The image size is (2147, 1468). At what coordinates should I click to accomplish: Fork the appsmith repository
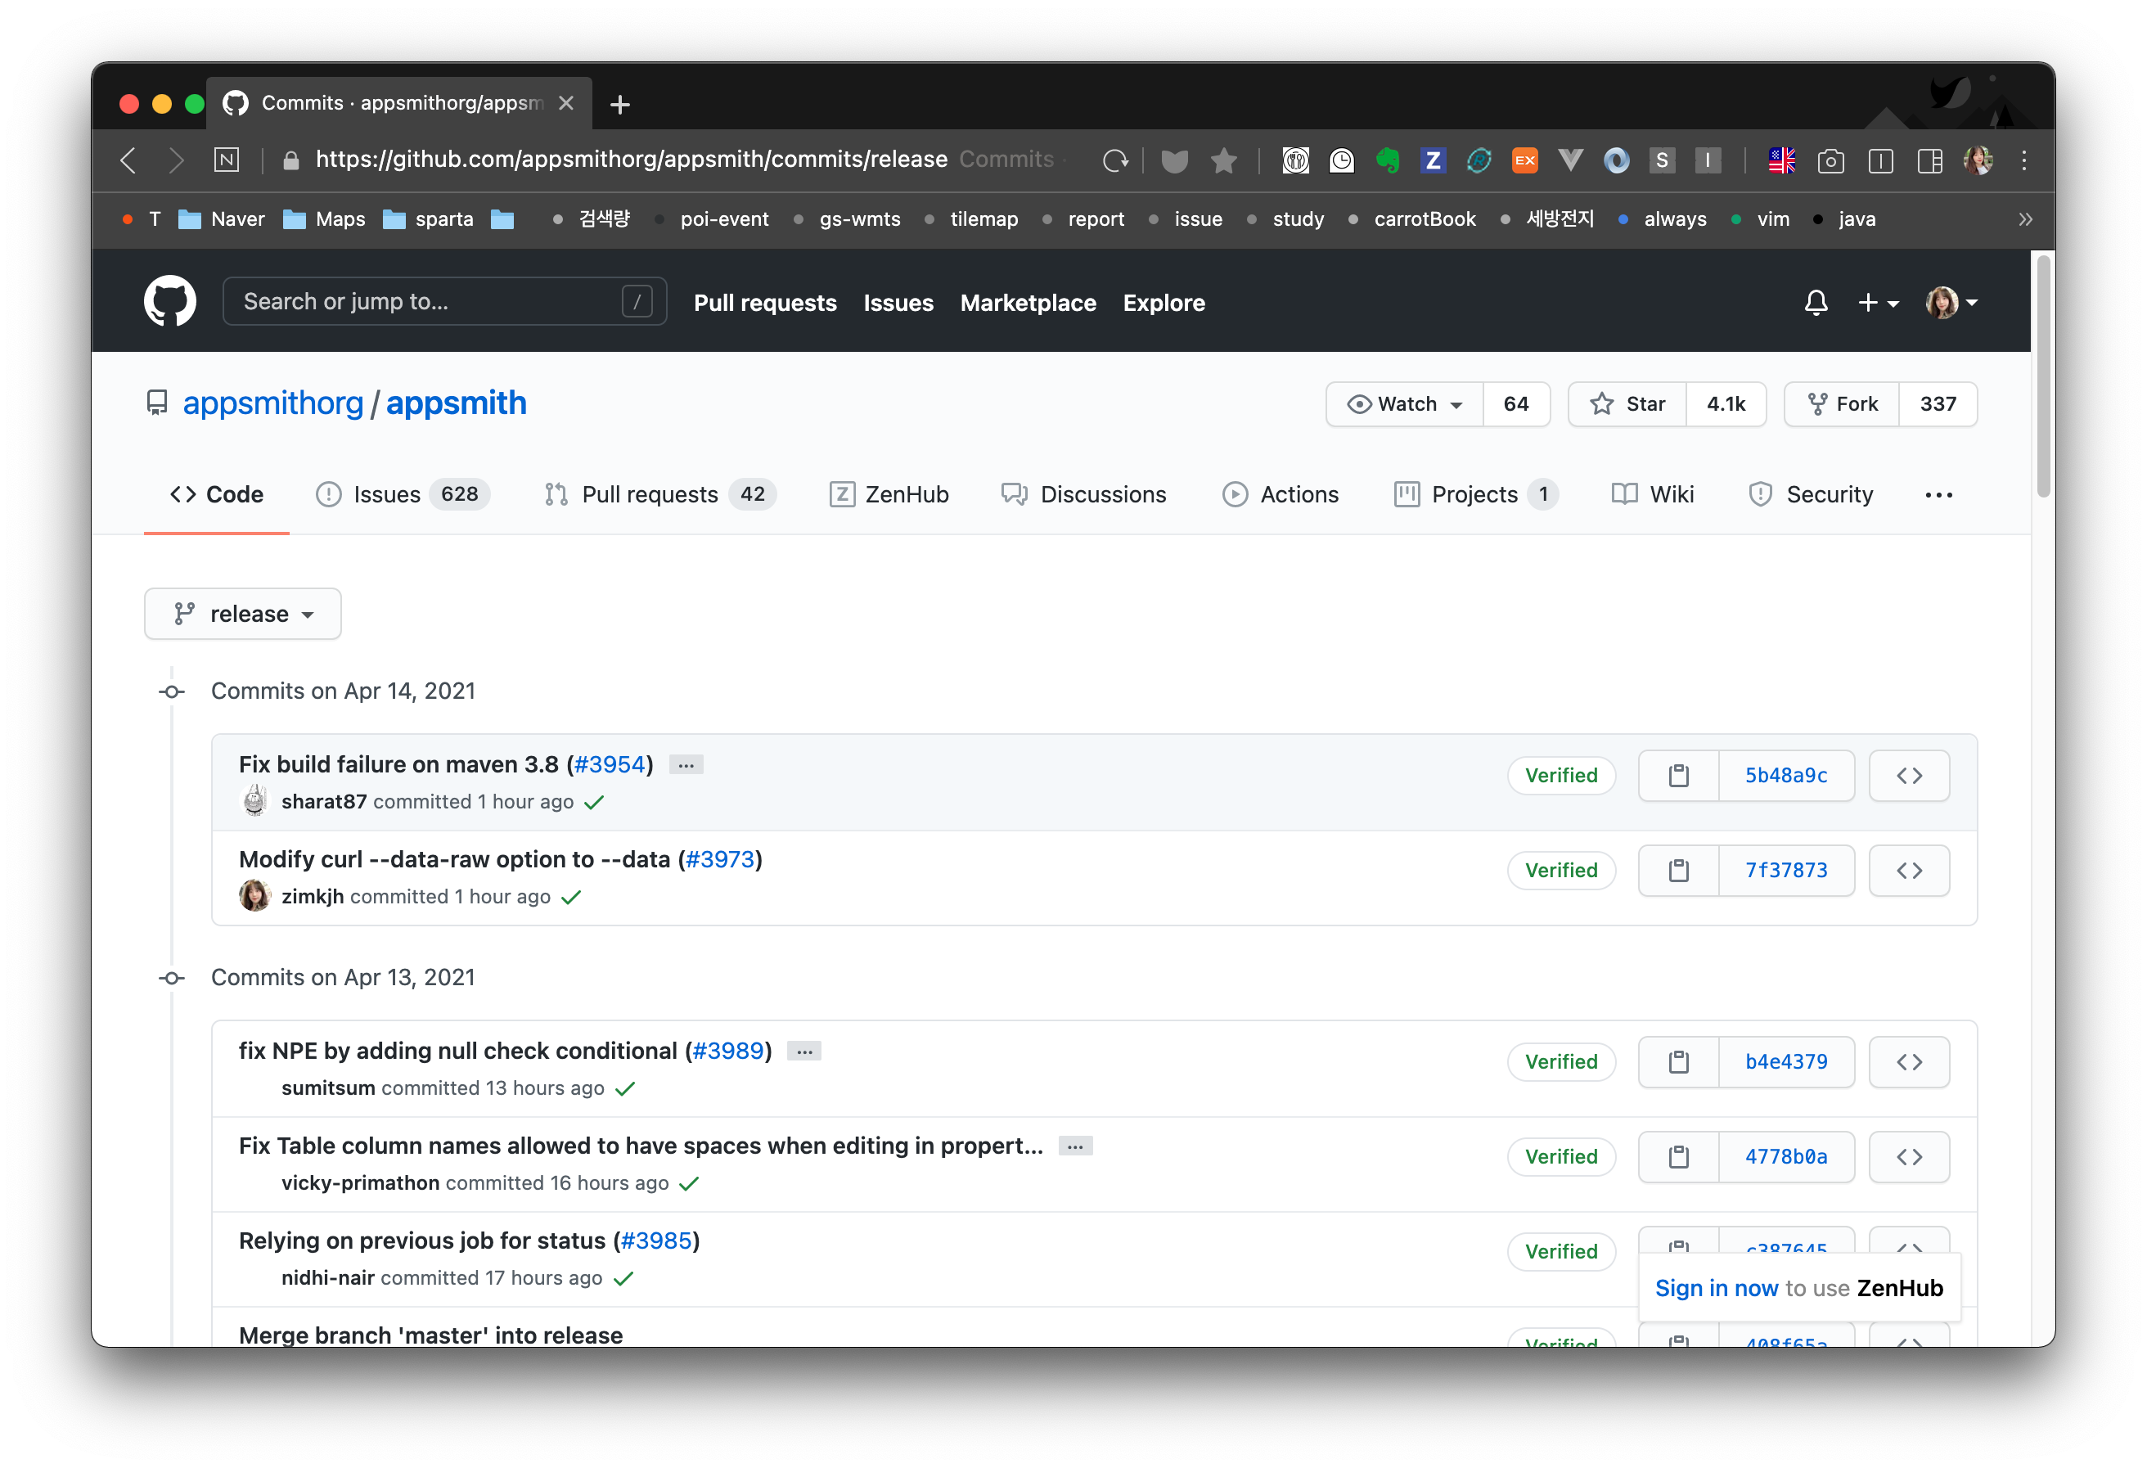point(1842,403)
